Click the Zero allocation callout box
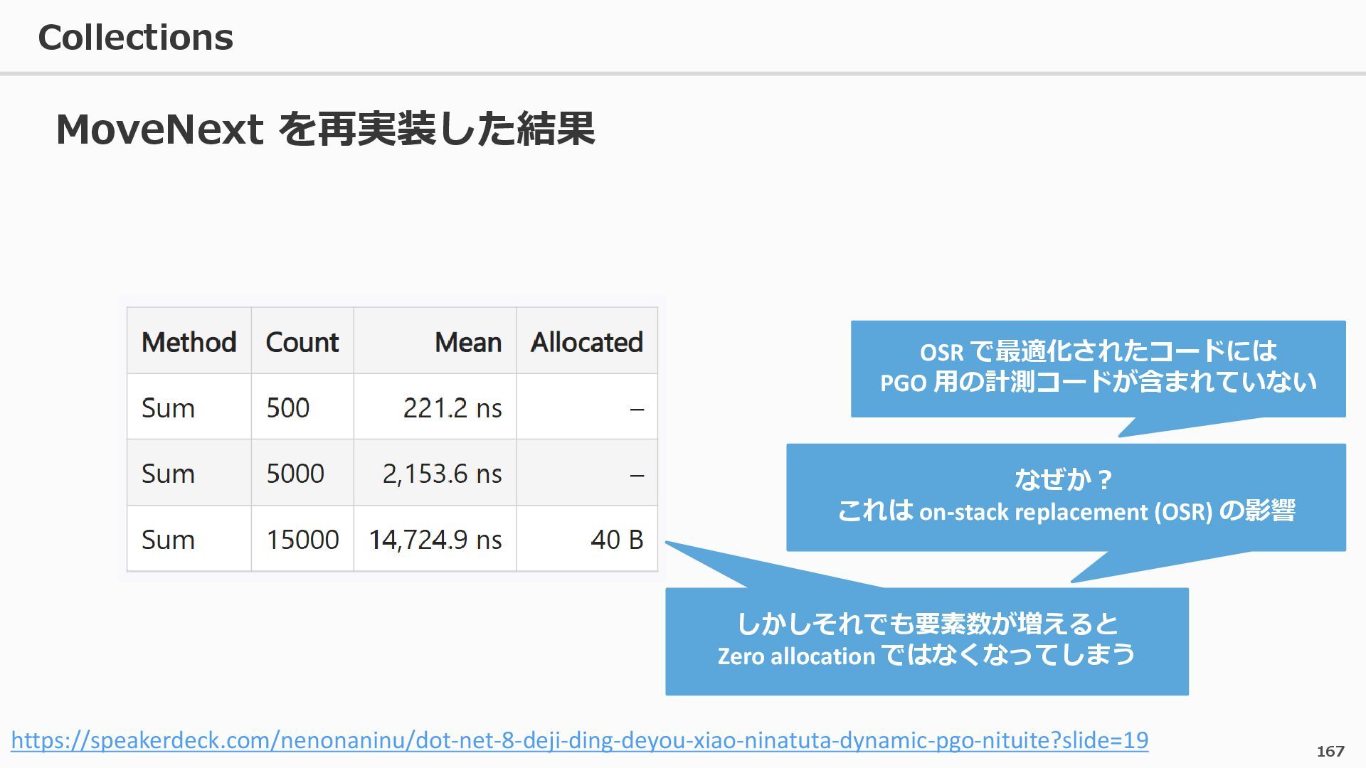This screenshot has height=768, width=1366. tap(926, 641)
